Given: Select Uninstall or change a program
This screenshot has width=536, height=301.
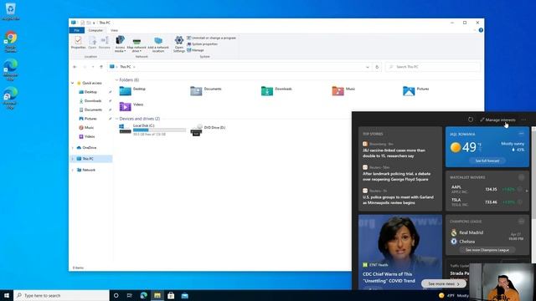Looking at the screenshot, I should point(211,38).
